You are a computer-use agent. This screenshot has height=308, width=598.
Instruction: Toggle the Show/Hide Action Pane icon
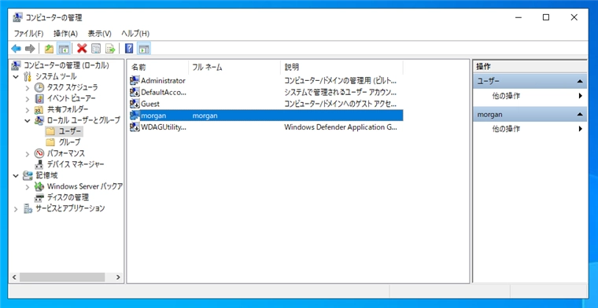tap(144, 49)
